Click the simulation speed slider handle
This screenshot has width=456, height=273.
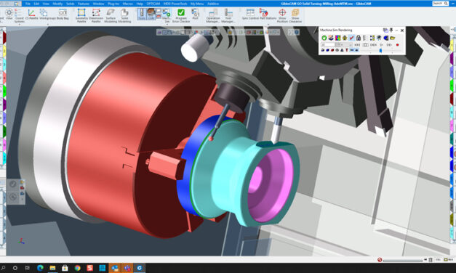380,51
